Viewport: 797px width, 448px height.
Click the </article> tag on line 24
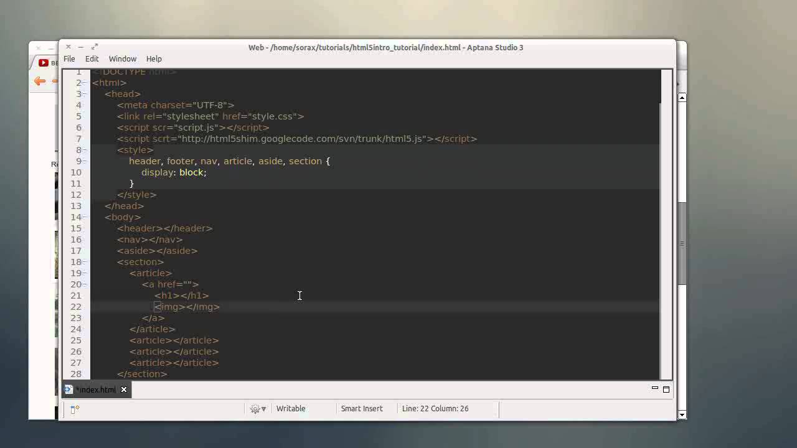(x=153, y=329)
